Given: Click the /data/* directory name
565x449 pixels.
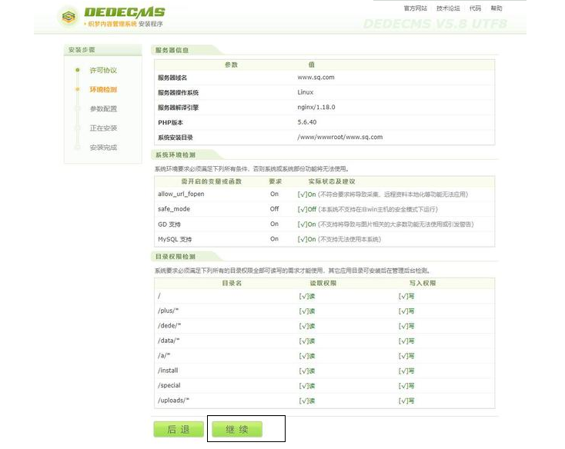Looking at the screenshot, I should (169, 341).
